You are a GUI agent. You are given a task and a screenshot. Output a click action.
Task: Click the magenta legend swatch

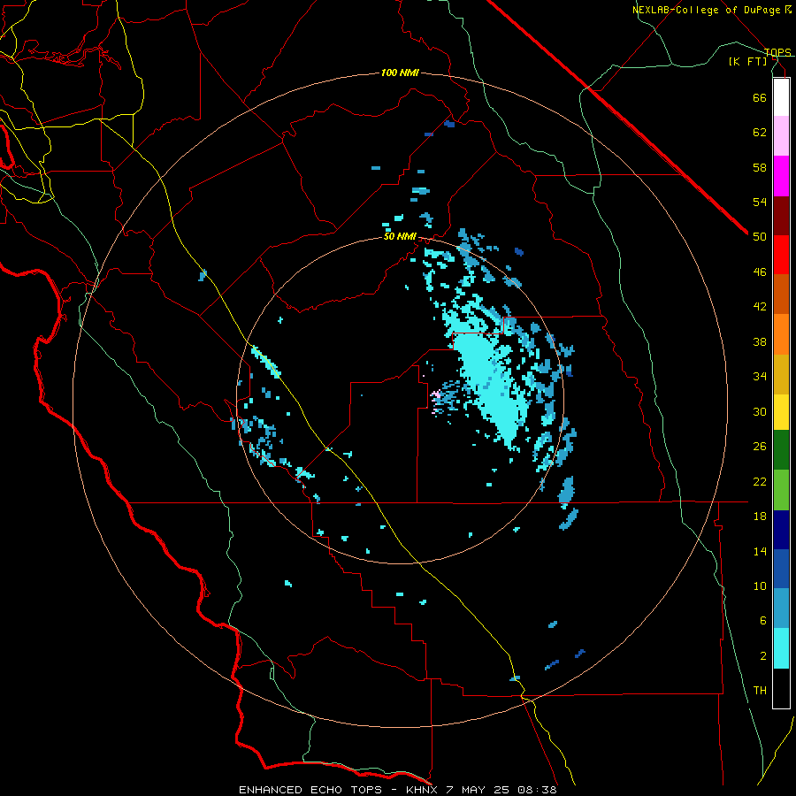coord(781,176)
